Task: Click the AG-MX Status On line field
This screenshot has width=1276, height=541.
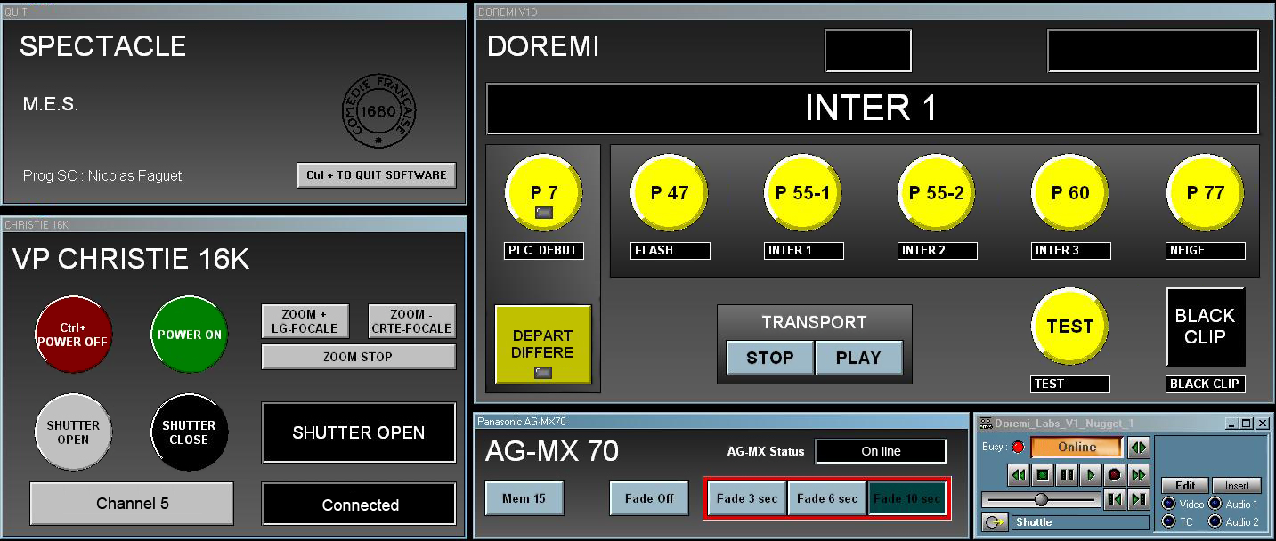Action: click(x=881, y=451)
